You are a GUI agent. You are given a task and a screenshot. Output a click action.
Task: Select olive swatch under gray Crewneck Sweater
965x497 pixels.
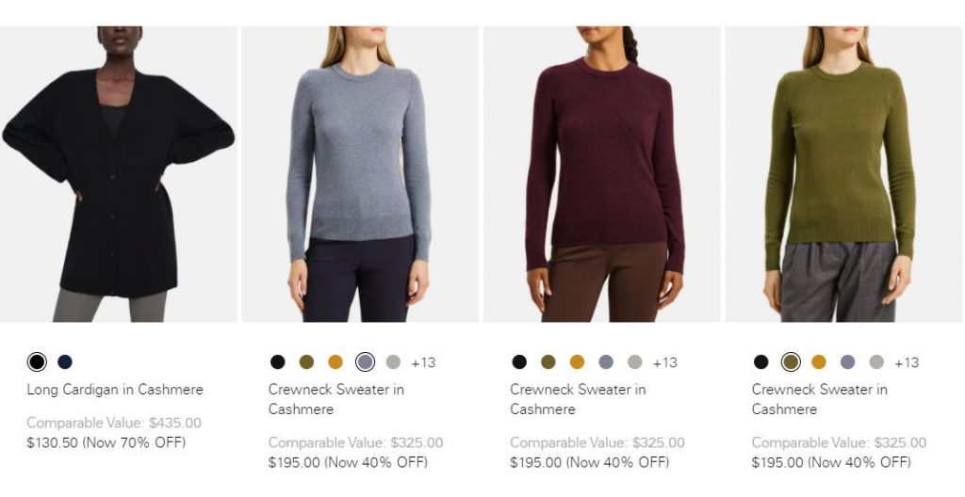tap(306, 361)
